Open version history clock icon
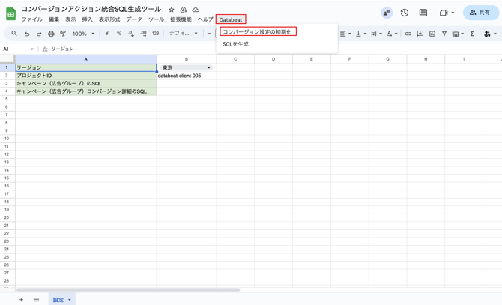 tap(405, 13)
